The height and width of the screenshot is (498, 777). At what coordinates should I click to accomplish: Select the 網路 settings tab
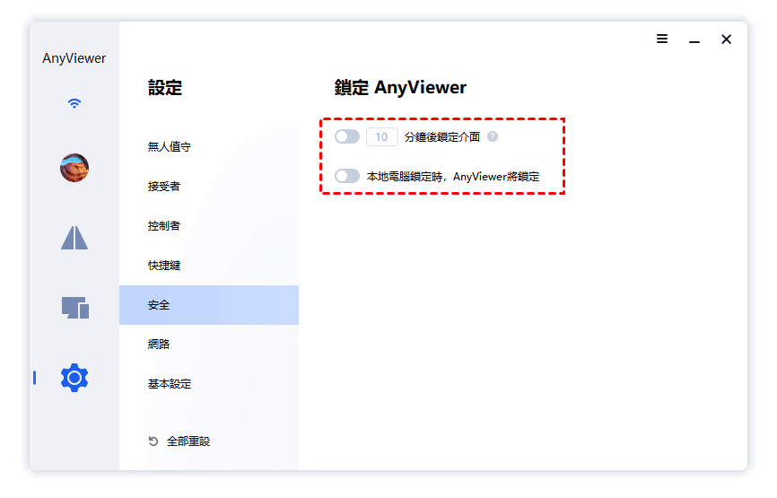(209, 344)
